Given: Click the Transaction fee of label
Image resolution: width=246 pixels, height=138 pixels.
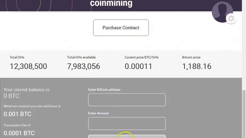Looking at the screenshot, I should (x=17, y=125).
